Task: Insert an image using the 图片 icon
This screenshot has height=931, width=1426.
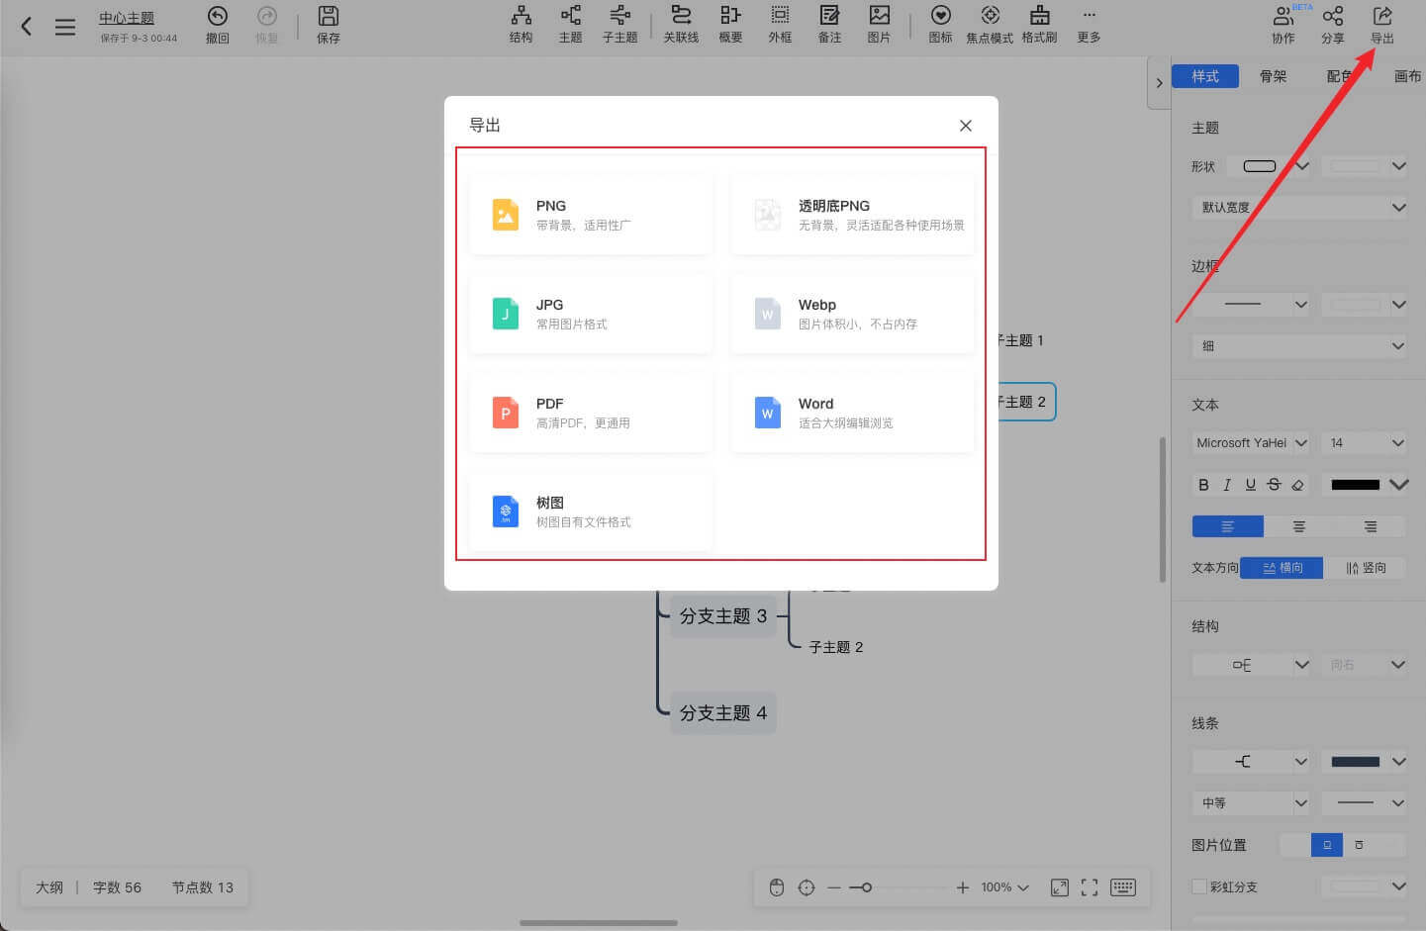Action: coord(879,24)
